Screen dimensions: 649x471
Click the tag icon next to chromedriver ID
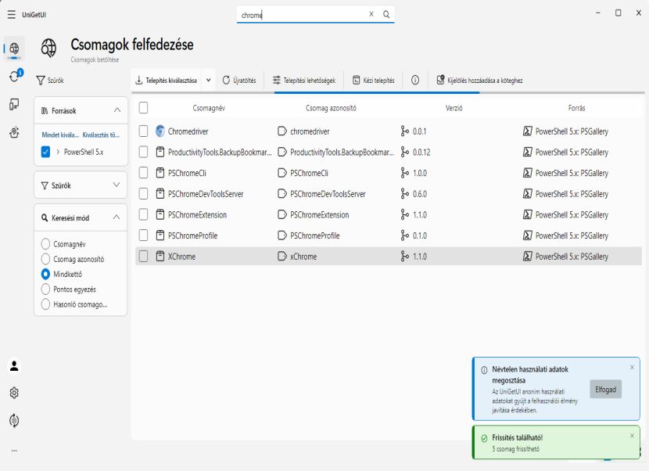(x=281, y=131)
